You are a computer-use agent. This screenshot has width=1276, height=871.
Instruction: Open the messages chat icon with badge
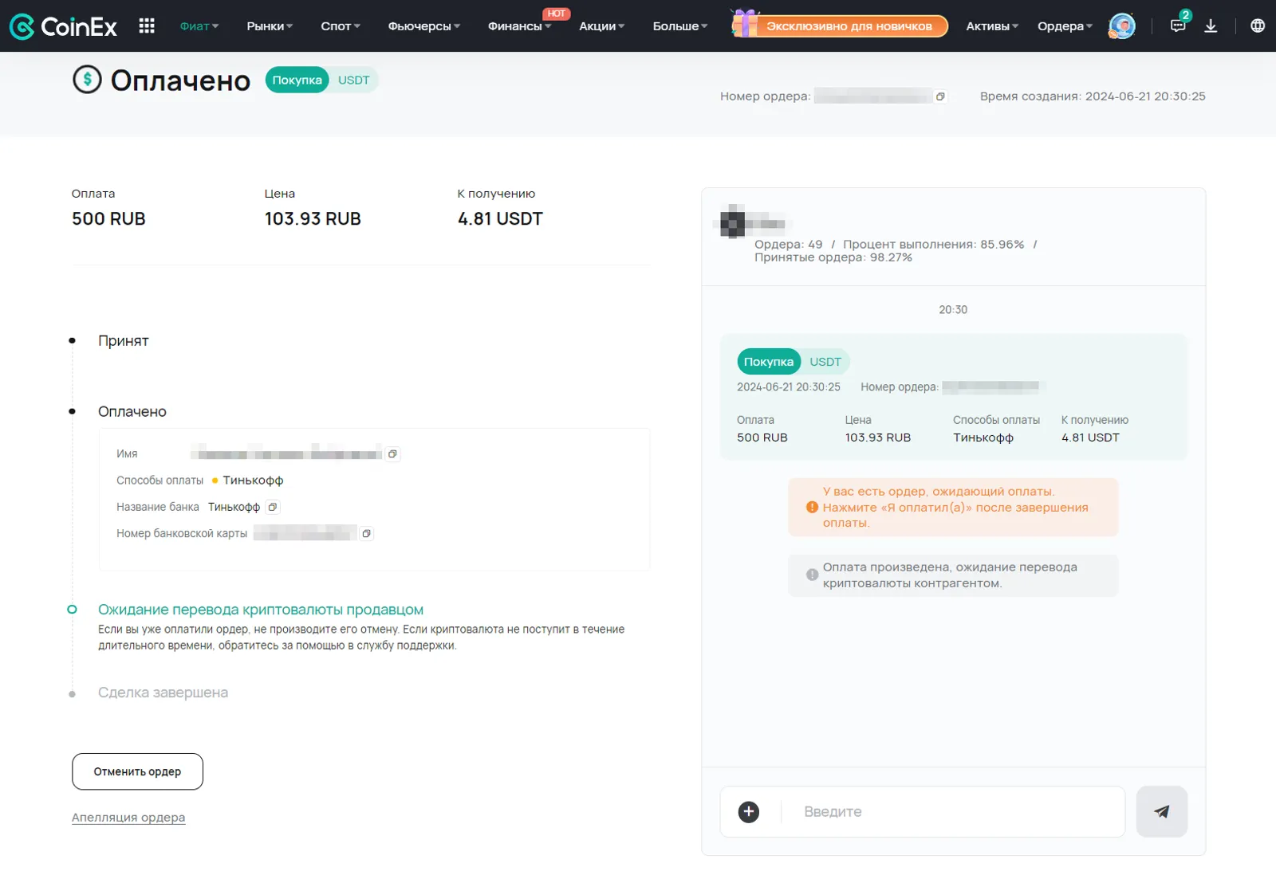click(x=1179, y=26)
